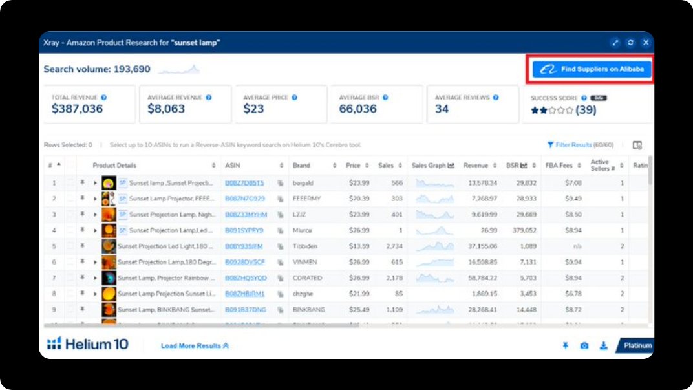
Task: Click the Sales Graph column chart icon
Action: pyautogui.click(x=451, y=166)
